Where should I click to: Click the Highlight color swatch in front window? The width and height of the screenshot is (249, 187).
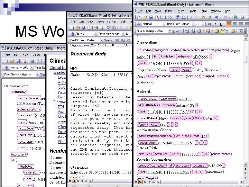click(x=223, y=31)
